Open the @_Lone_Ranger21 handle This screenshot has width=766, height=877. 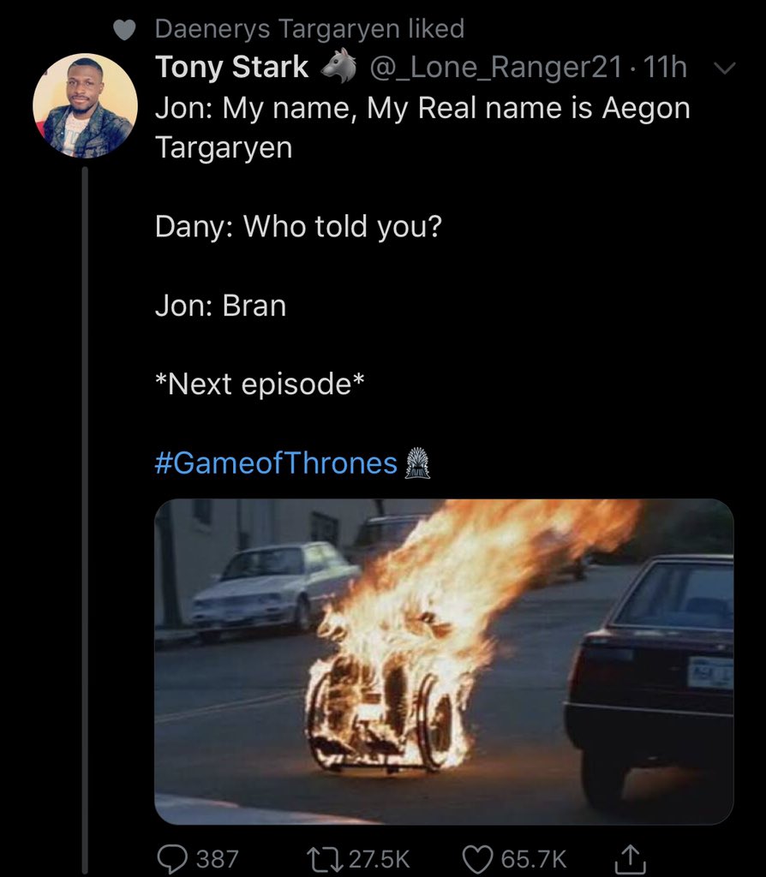496,67
